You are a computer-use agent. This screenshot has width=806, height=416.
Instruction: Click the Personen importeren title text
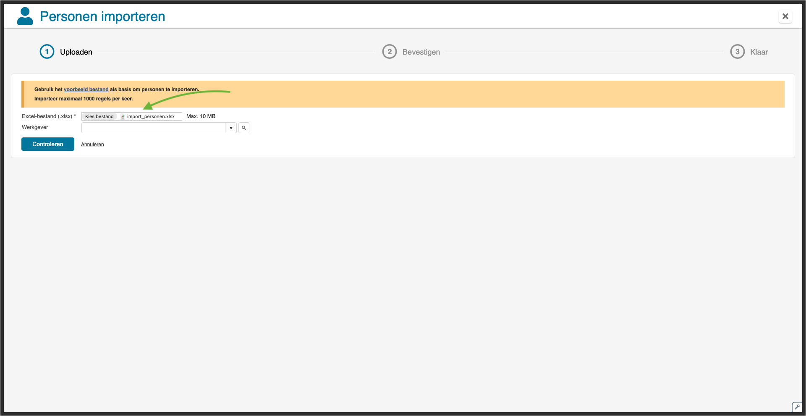(x=102, y=16)
